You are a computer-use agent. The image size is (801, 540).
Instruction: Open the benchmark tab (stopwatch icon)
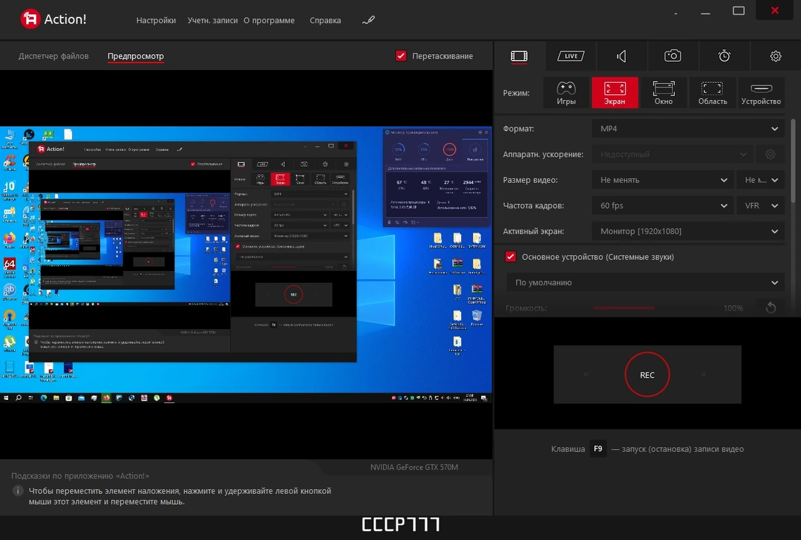point(724,56)
